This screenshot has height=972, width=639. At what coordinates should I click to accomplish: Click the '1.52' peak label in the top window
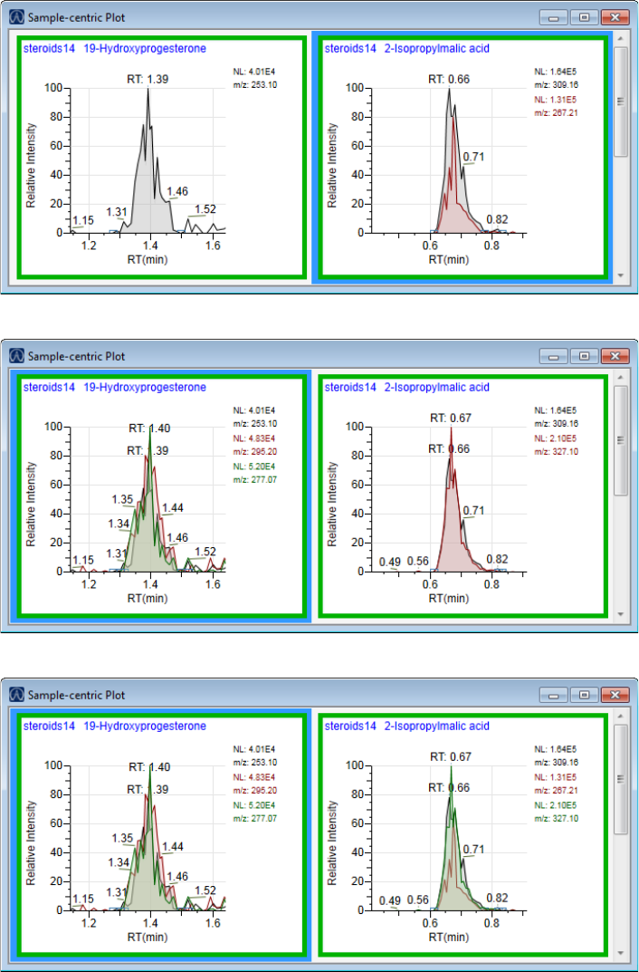pos(205,209)
